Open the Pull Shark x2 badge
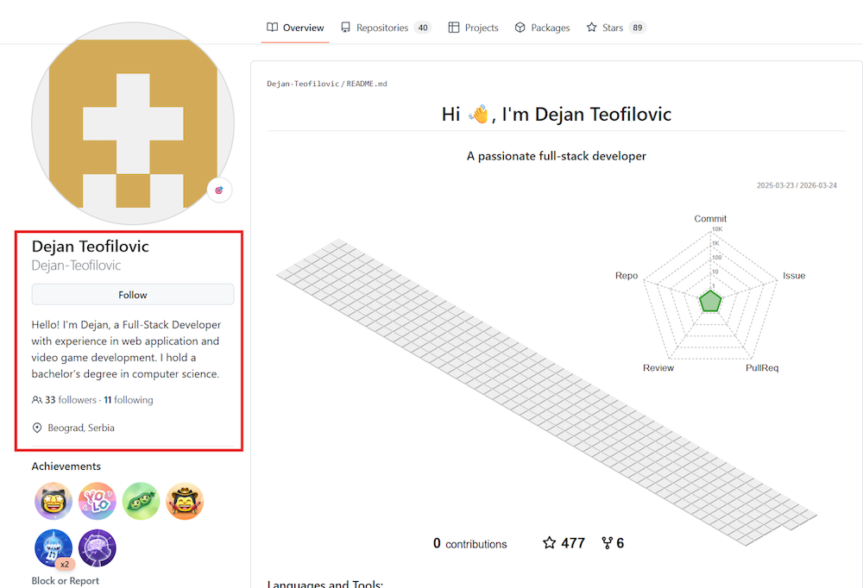Viewport: 863px width, 588px height. point(54,547)
